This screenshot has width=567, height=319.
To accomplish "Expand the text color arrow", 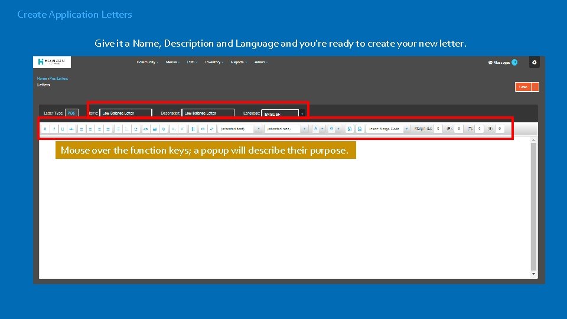I will (322, 129).
